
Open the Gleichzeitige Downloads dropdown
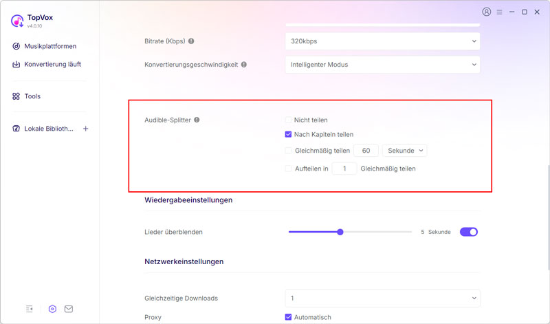pyautogui.click(x=382, y=298)
